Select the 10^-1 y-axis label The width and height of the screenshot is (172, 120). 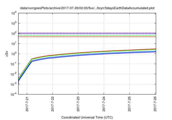14,64
